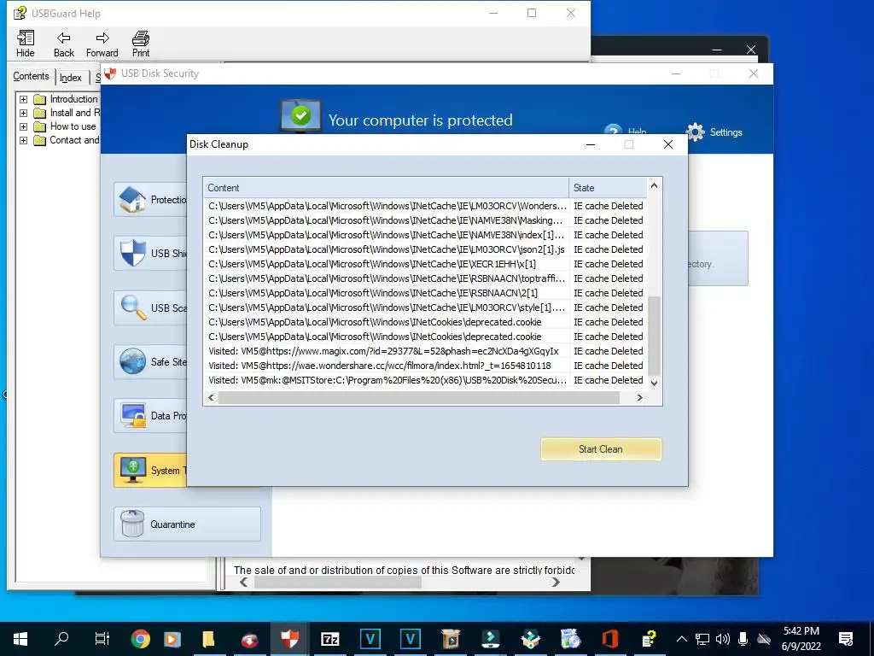The height and width of the screenshot is (656, 874).
Task: Print the USBGuard Help topic
Action: (x=141, y=44)
